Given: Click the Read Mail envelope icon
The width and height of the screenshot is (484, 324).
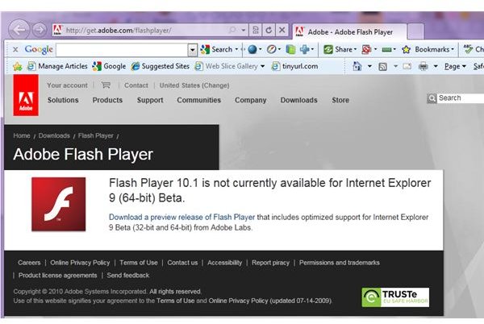Looking at the screenshot, I should (407, 66).
